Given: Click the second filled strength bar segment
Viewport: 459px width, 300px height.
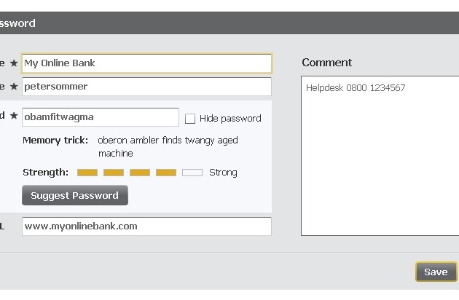Looking at the screenshot, I should click(x=114, y=173).
